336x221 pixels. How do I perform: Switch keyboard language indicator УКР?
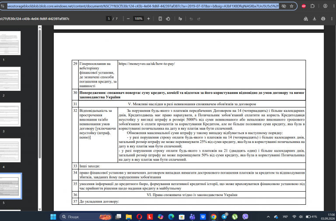click(x=285, y=217)
